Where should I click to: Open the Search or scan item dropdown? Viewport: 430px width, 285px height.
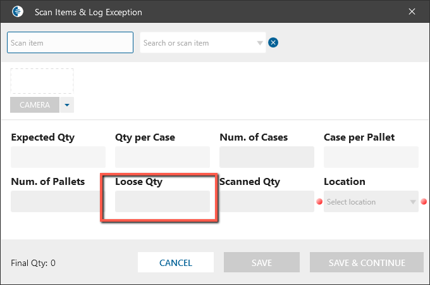259,43
